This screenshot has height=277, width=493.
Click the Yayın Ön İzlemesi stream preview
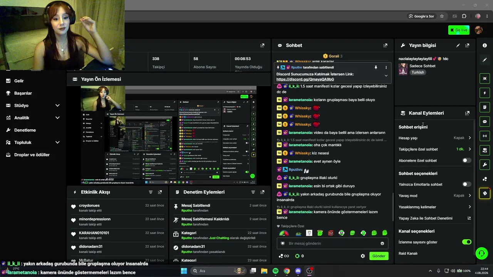169,135
